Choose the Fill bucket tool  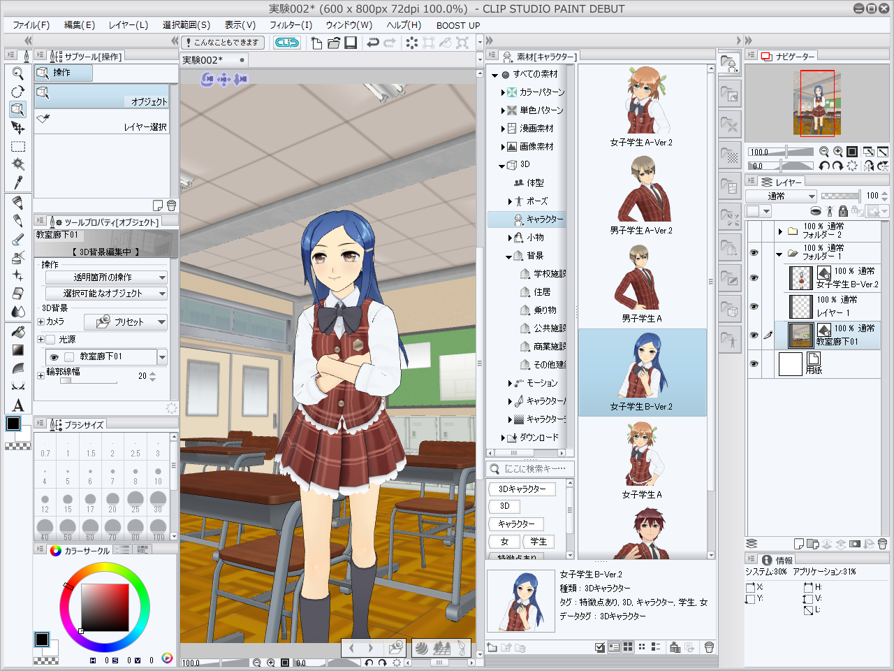pos(17,333)
